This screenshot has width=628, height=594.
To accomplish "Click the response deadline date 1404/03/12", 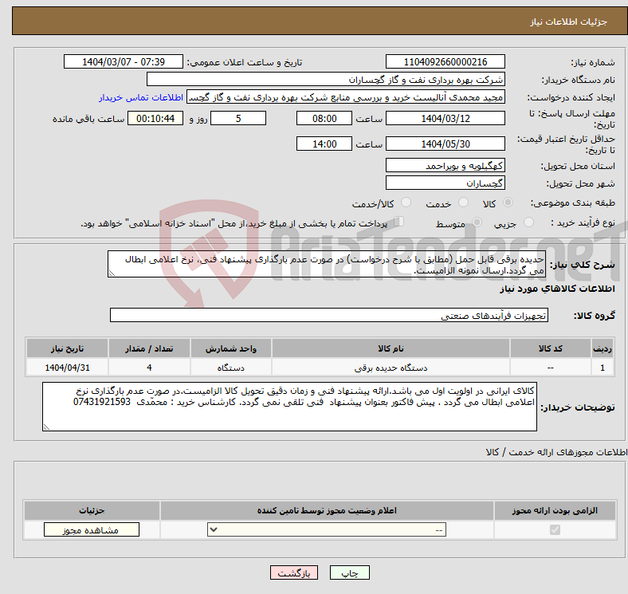I will tap(445, 119).
